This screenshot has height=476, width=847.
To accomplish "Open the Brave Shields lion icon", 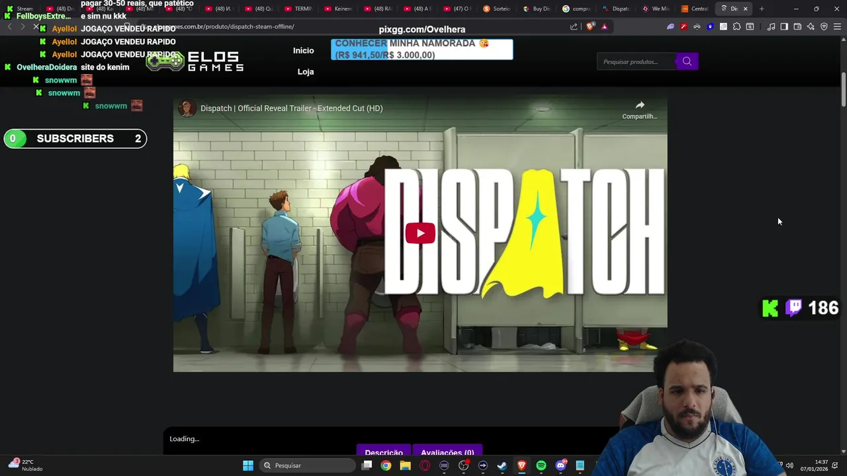I will (590, 26).
